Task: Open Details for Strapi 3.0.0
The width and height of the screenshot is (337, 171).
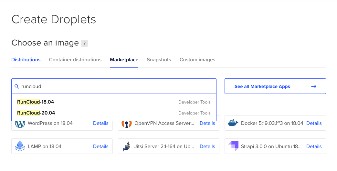Action: (314, 146)
